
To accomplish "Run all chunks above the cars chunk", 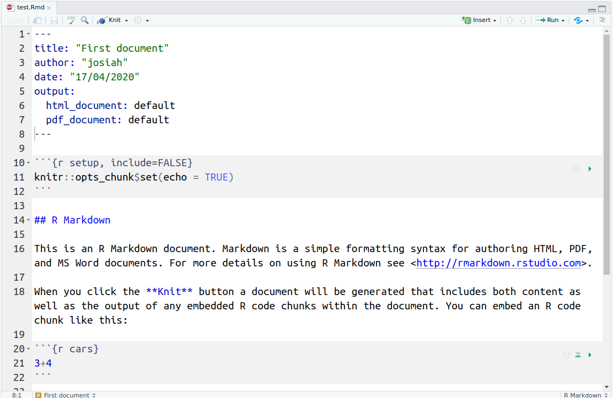I will [x=578, y=355].
